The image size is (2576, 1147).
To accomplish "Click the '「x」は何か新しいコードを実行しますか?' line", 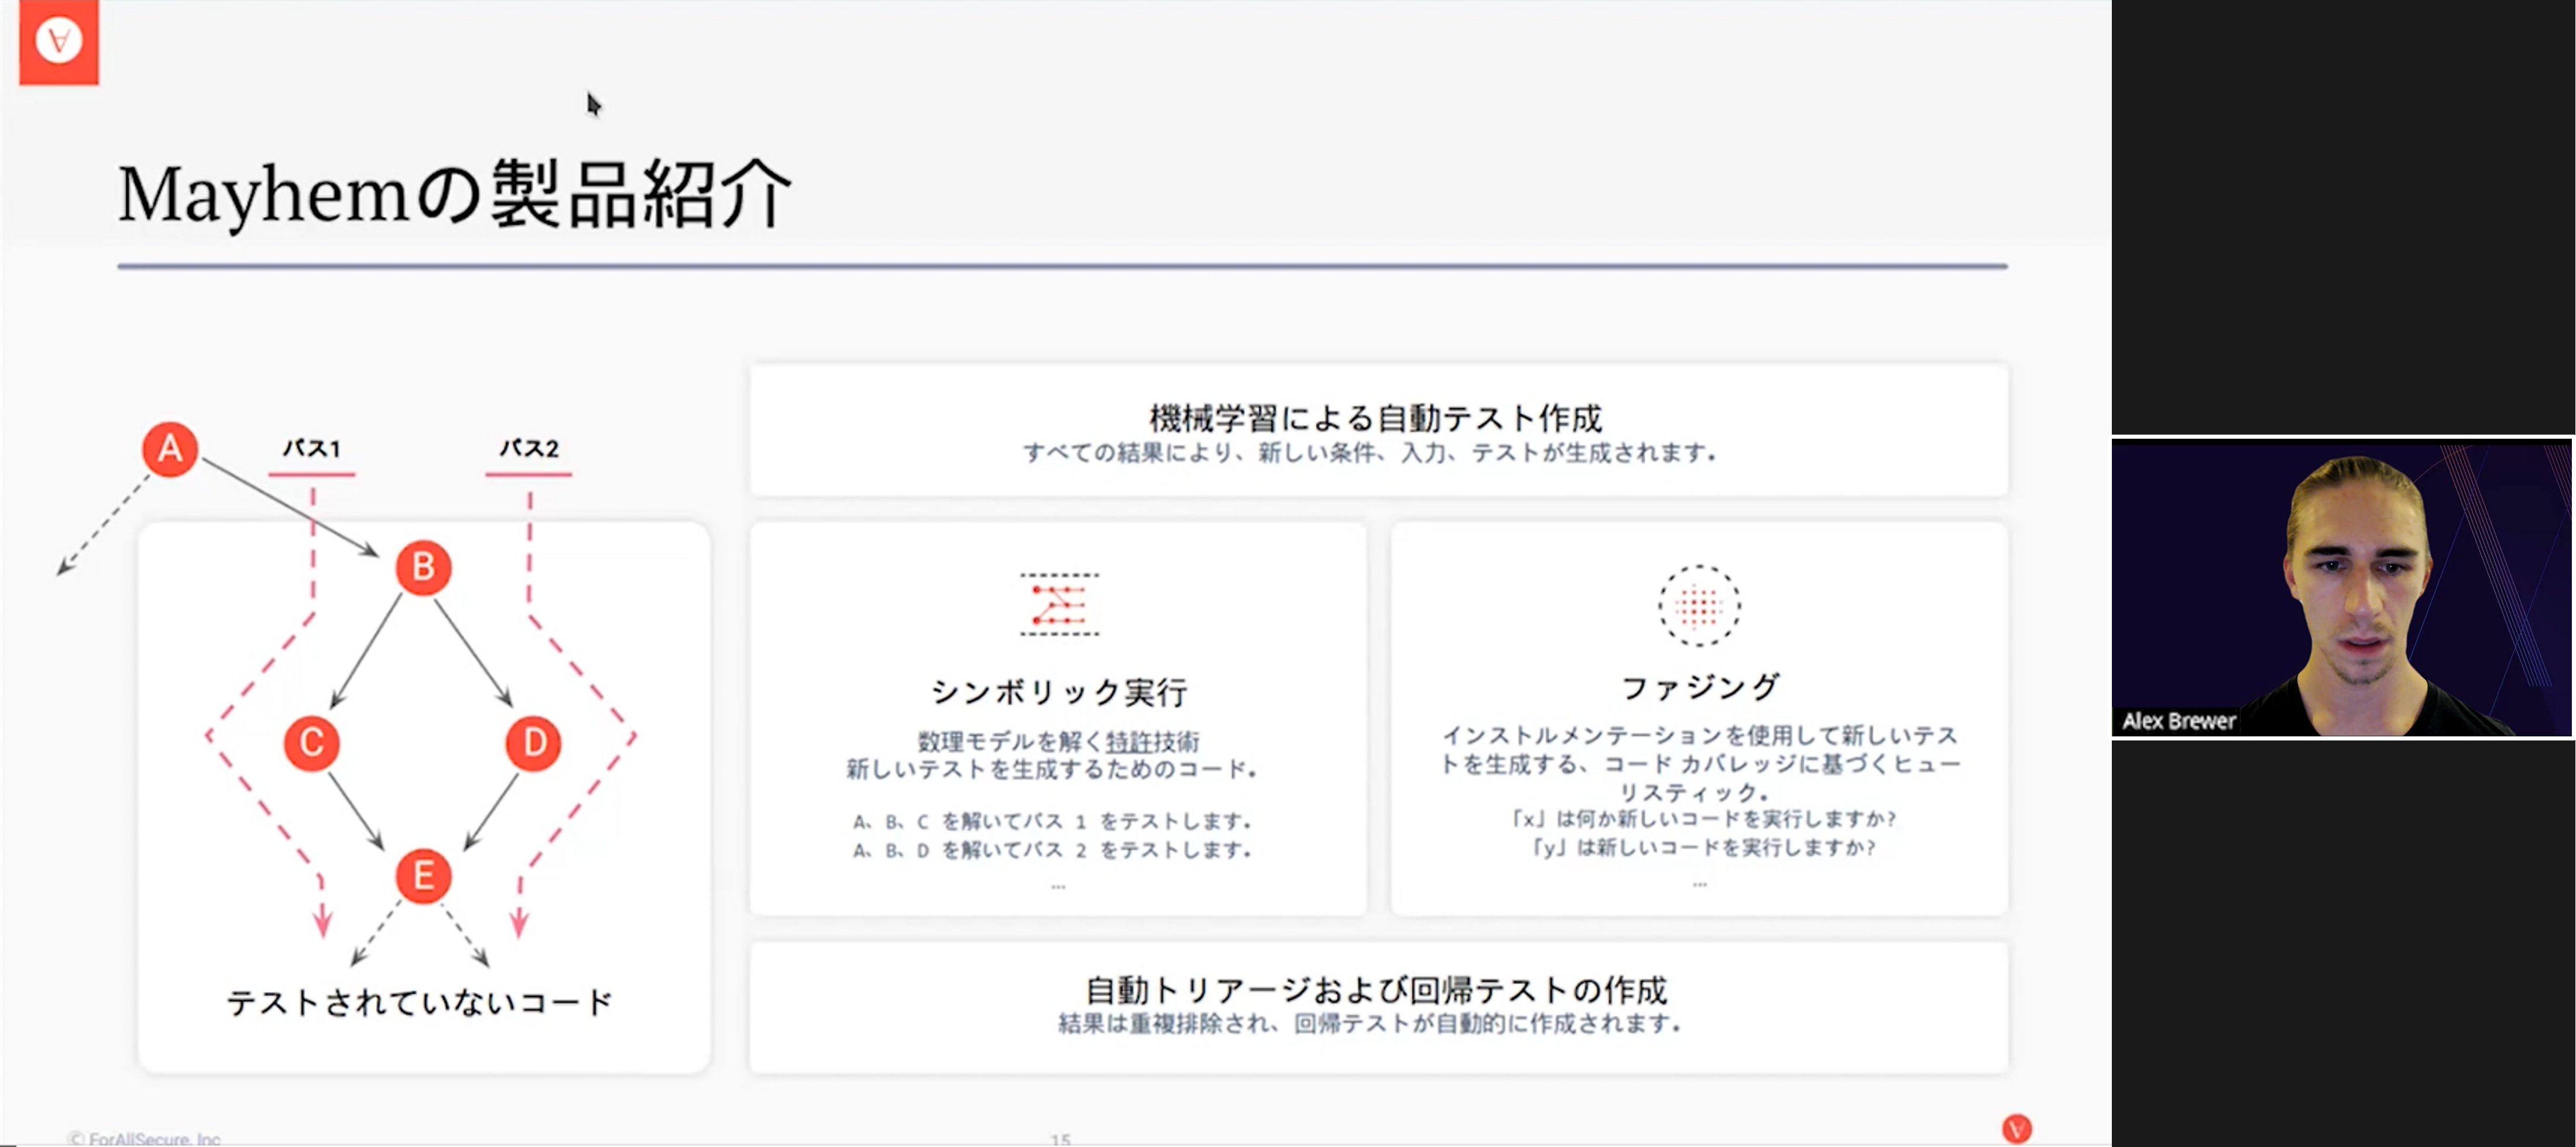I will coord(1704,819).
